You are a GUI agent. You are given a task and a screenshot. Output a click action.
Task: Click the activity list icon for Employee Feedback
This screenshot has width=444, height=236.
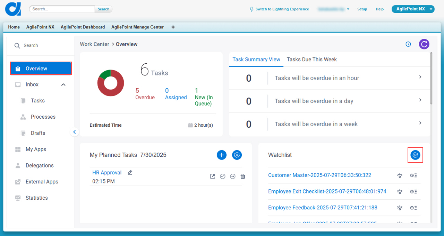(413, 208)
